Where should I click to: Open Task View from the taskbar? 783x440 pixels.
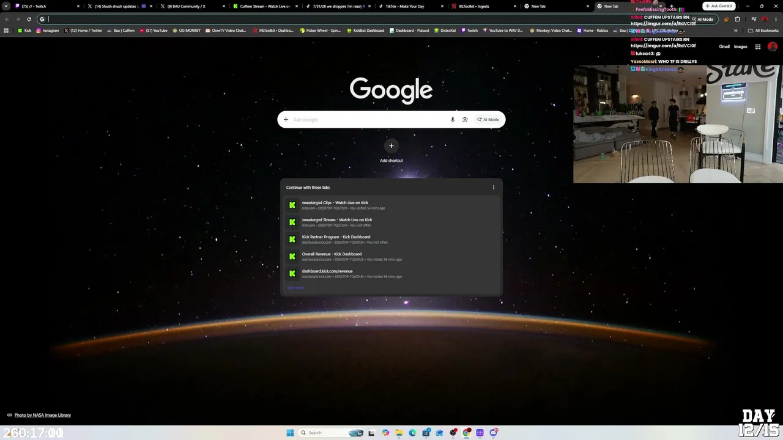coord(371,433)
